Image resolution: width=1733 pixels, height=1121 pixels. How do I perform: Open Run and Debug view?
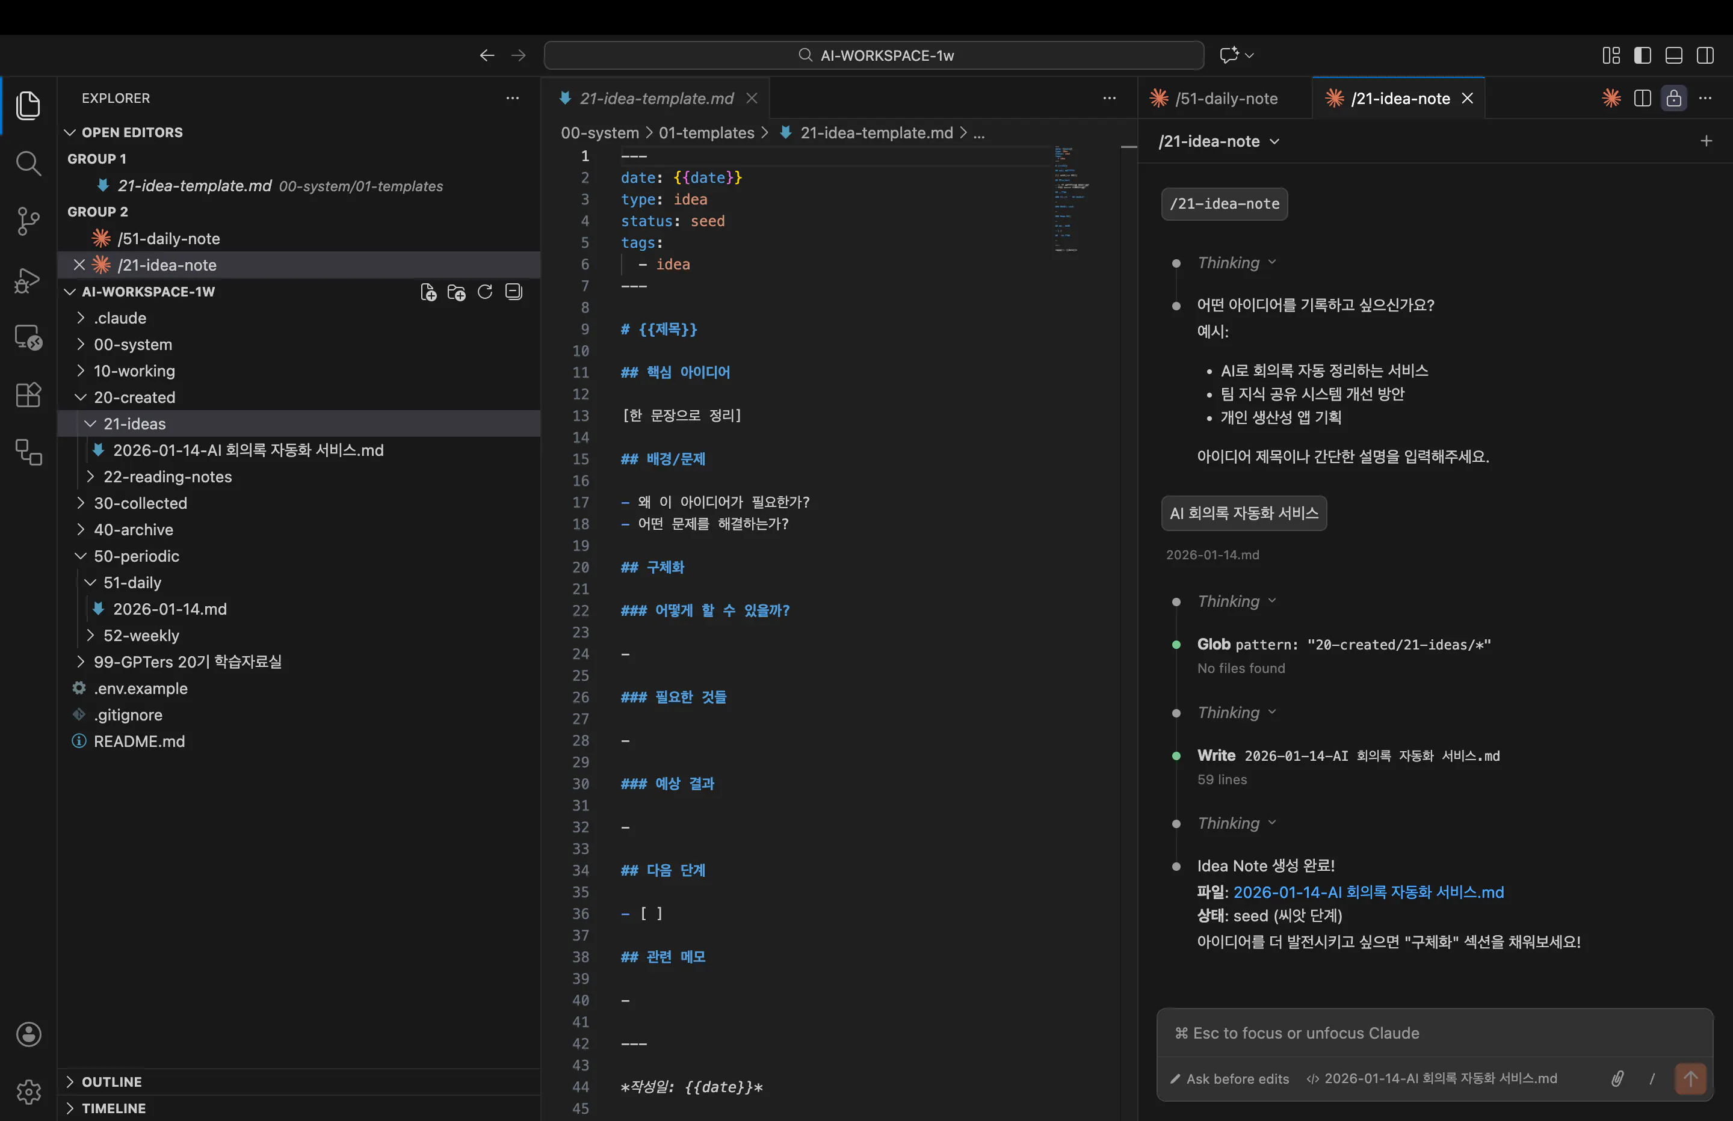[28, 280]
